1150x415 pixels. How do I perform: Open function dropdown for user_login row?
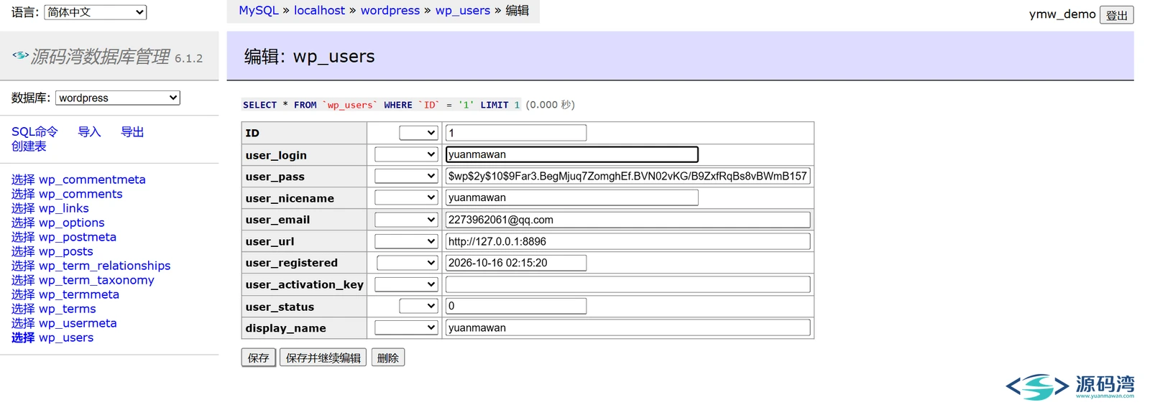(x=406, y=154)
